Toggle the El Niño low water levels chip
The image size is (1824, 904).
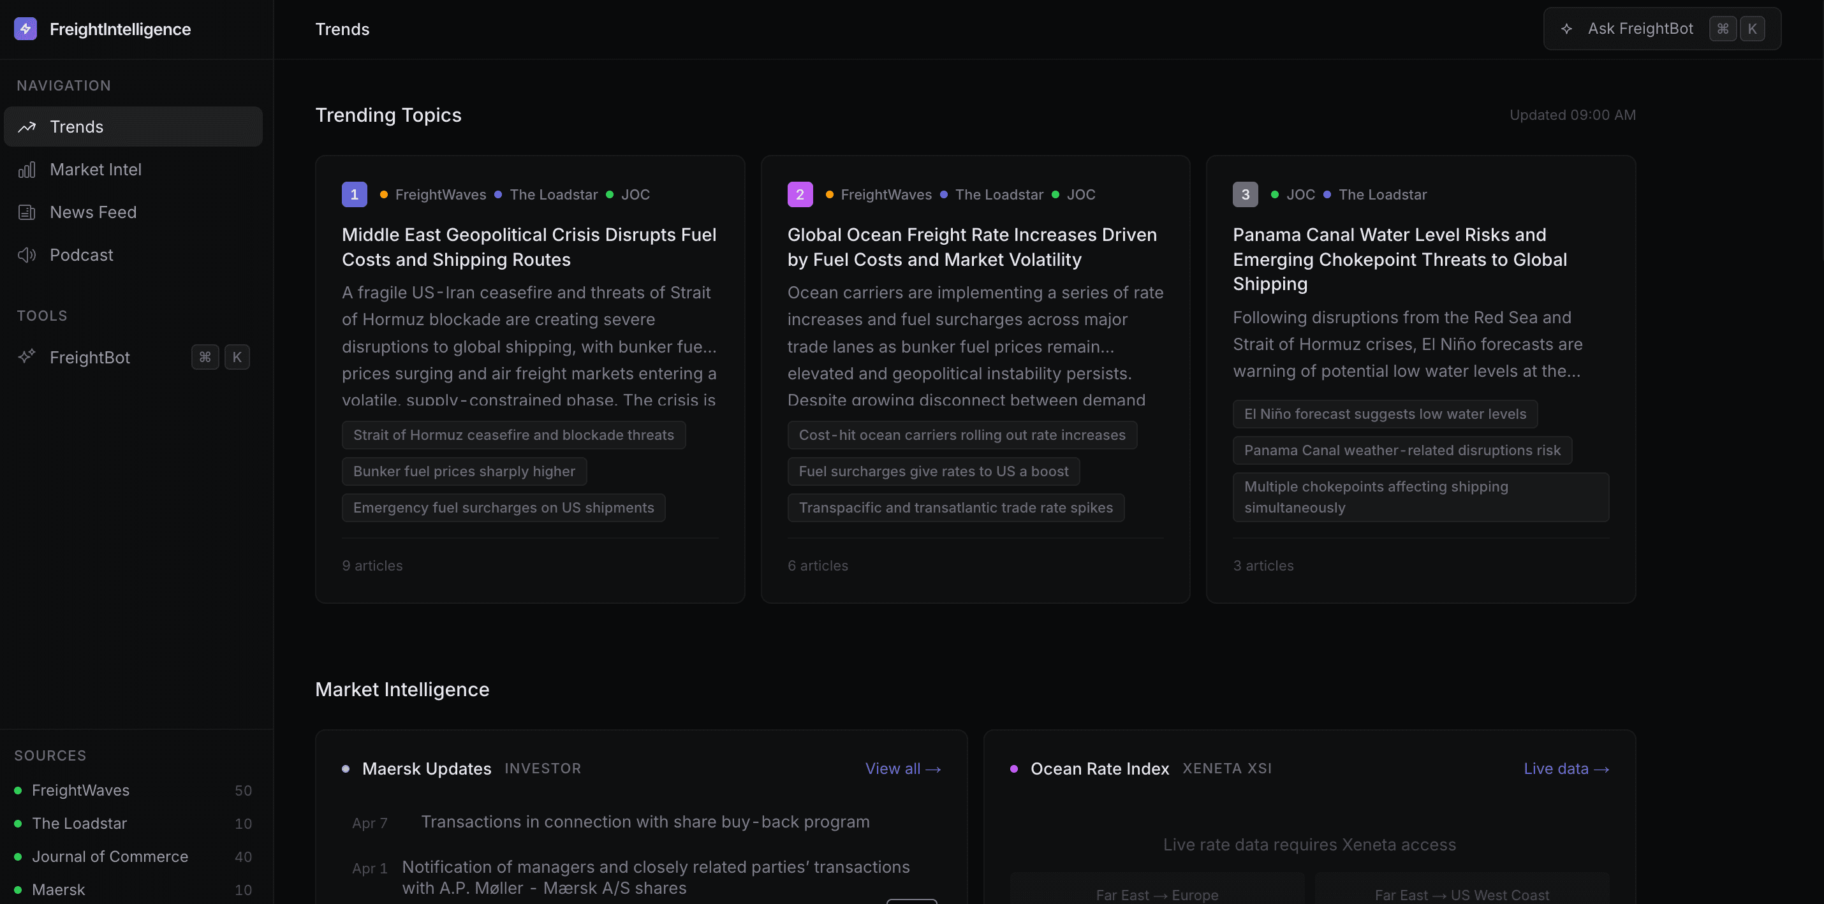tap(1385, 413)
